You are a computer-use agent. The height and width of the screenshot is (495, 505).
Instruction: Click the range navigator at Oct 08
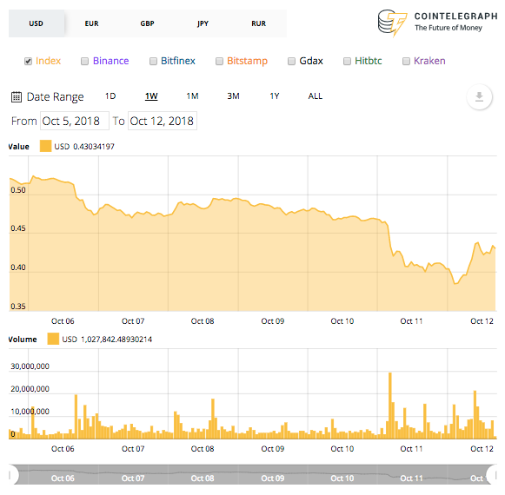point(203,478)
